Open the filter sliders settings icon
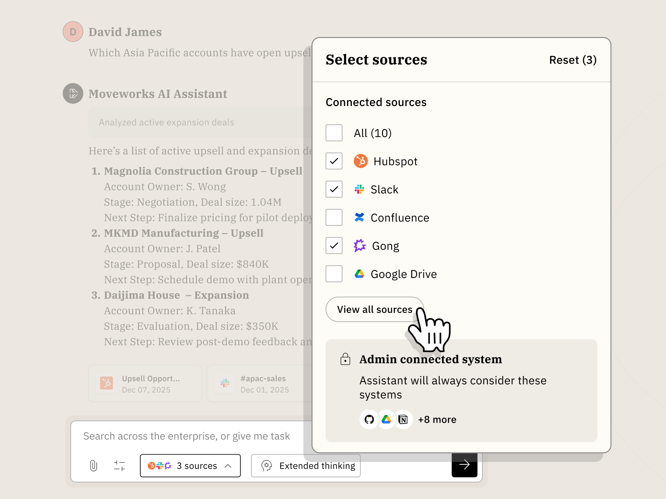This screenshot has height=499, width=666. tap(119, 466)
